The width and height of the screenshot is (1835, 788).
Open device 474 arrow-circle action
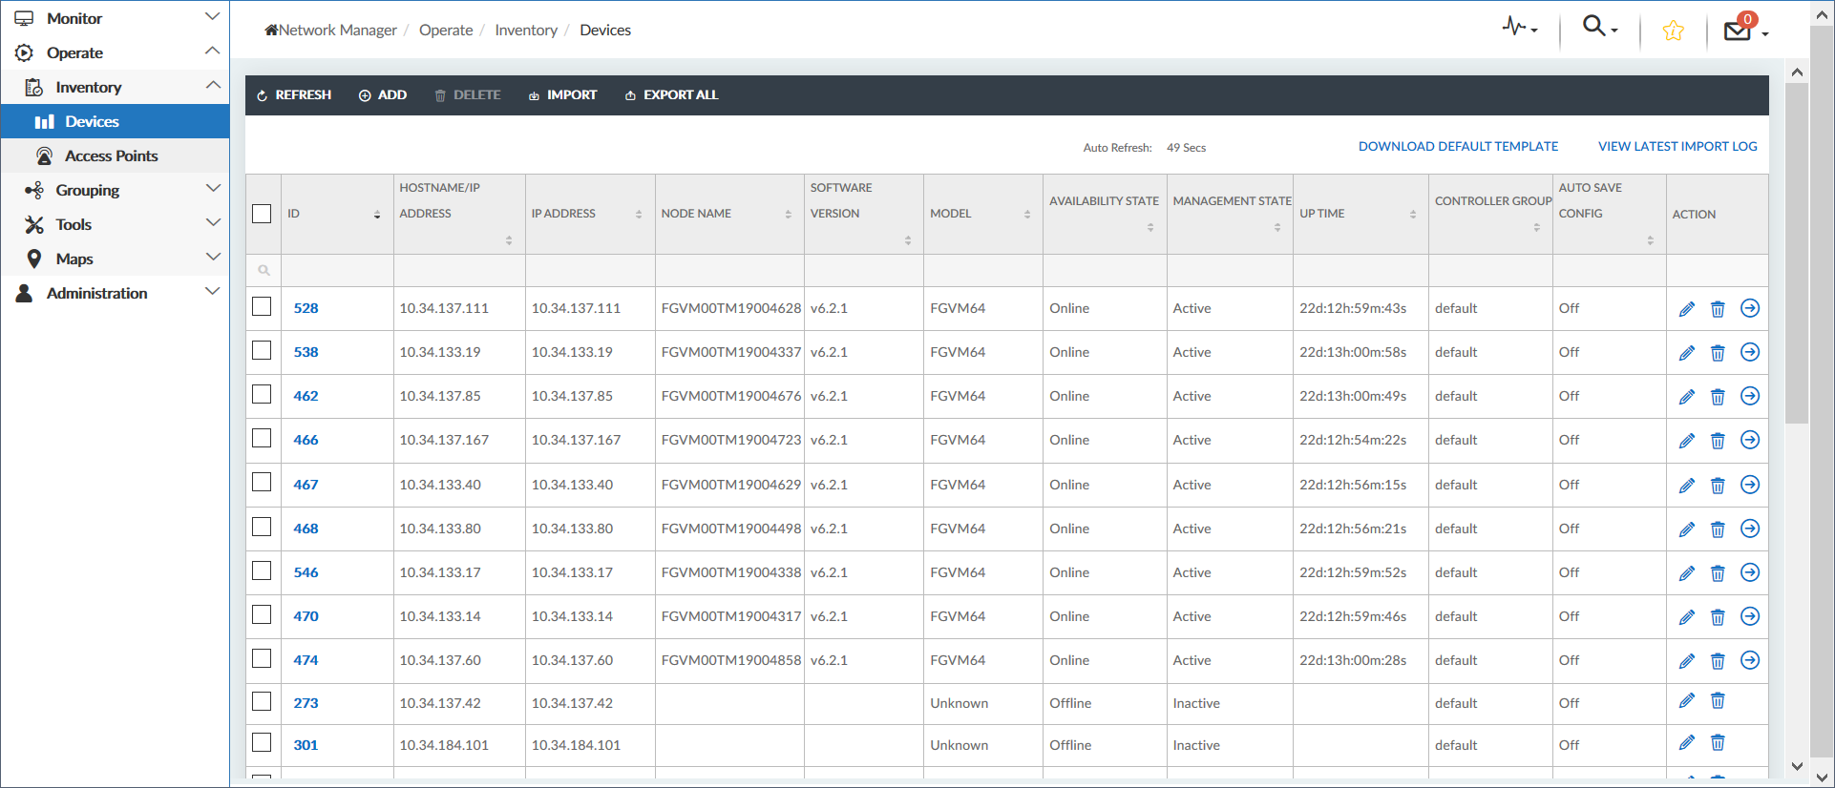(1750, 660)
